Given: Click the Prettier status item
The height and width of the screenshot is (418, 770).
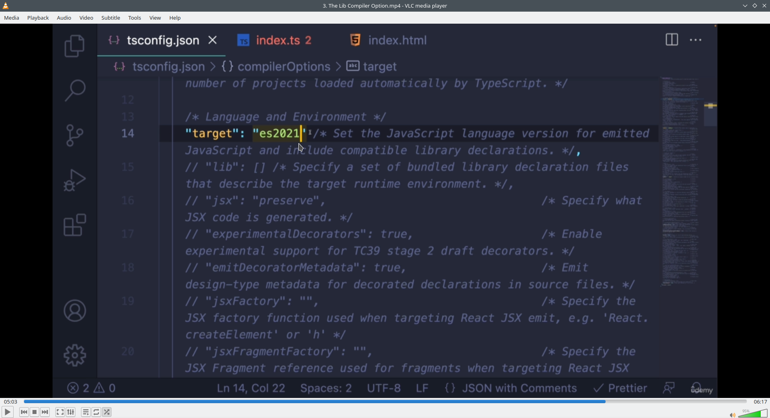Looking at the screenshot, I should (x=620, y=388).
